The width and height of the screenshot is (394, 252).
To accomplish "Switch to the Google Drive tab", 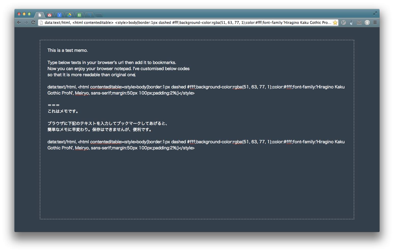I will [69, 15].
